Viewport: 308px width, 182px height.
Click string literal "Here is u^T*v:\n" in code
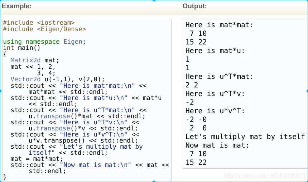coord(94,122)
